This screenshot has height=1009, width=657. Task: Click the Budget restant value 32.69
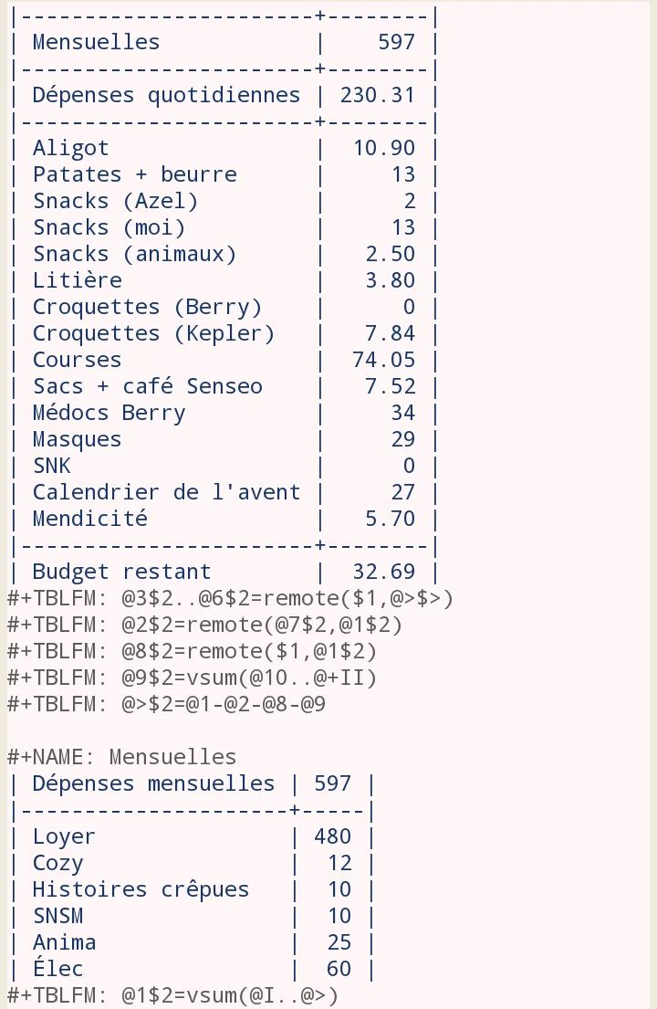click(384, 572)
